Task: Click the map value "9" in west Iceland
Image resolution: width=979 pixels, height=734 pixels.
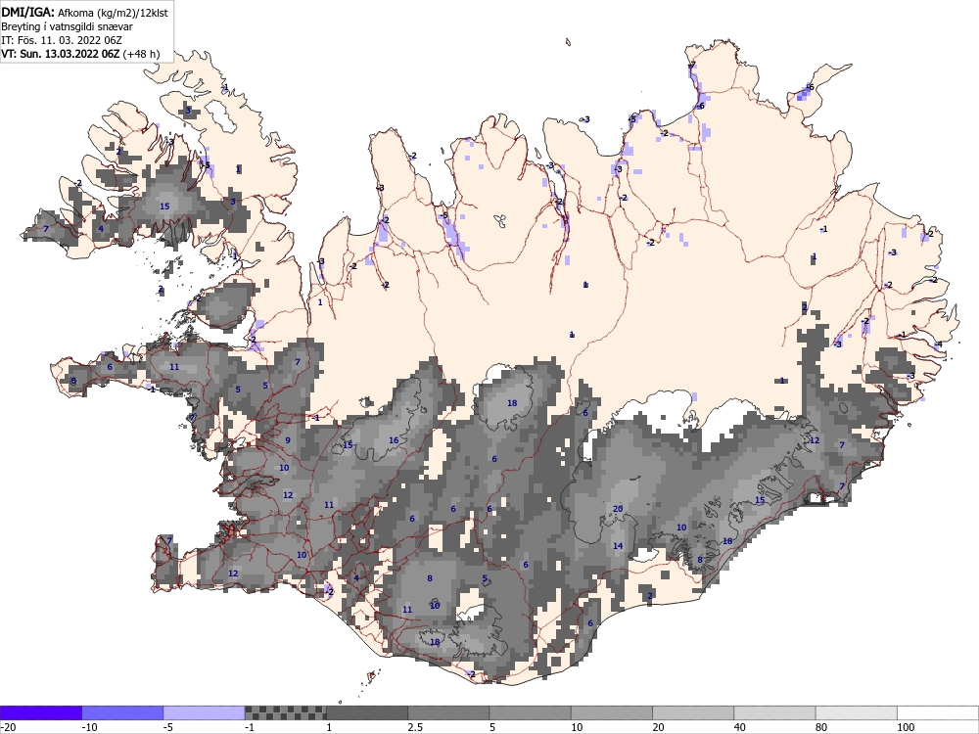Action: point(288,440)
